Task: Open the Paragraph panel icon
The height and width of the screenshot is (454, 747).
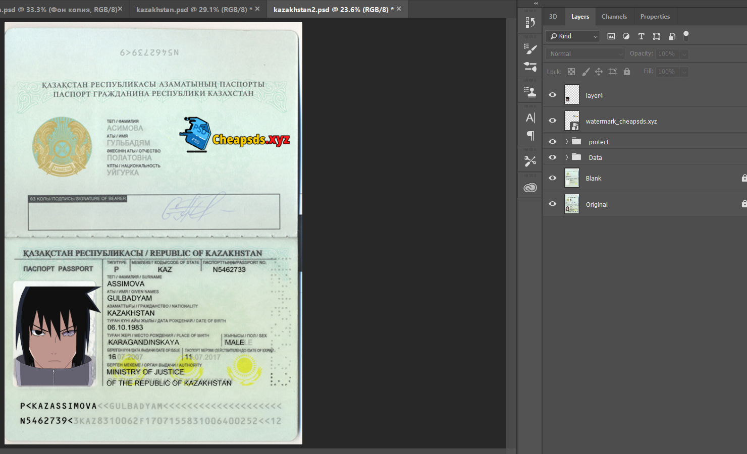Action: 530,136
